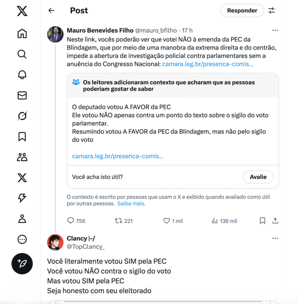This screenshot has height=304, width=298.
Task: Open the Communities people icon
Action: point(22,157)
